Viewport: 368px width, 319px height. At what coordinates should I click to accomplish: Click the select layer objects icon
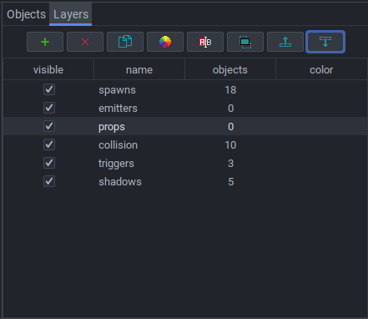pyautogui.click(x=245, y=42)
